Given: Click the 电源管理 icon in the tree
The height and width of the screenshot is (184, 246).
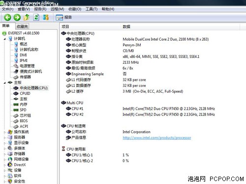Looking at the screenshot, I should tap(16, 66).
